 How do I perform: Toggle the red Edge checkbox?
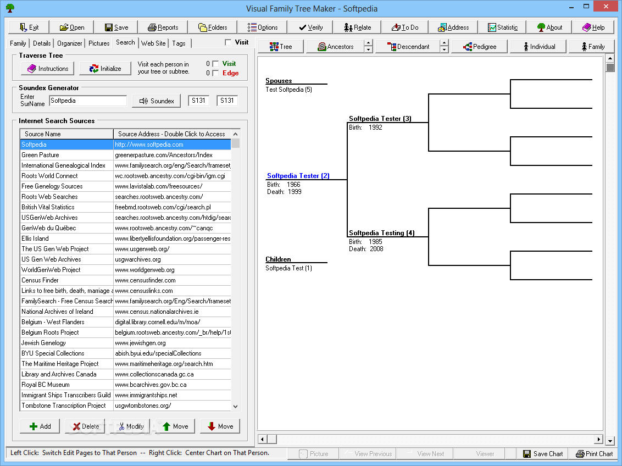click(215, 73)
